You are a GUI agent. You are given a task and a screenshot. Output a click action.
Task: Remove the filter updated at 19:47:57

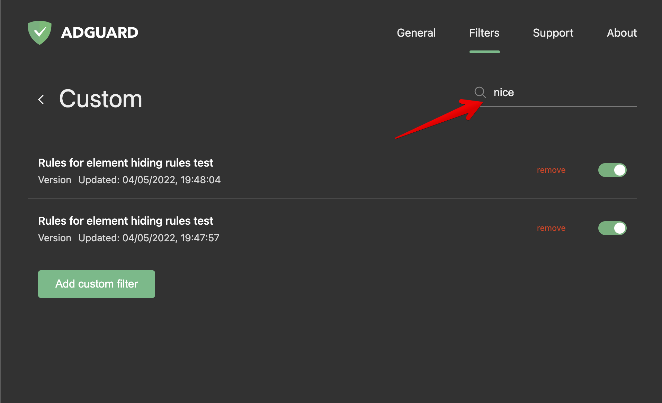pos(551,228)
